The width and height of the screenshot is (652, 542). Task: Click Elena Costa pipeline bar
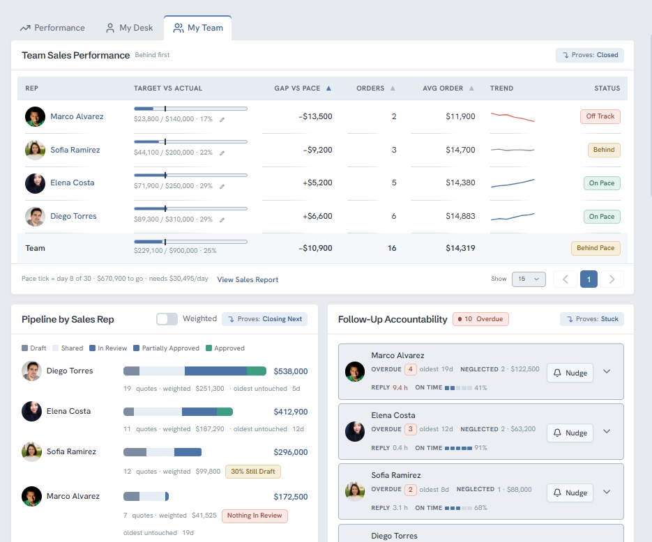[178, 412]
